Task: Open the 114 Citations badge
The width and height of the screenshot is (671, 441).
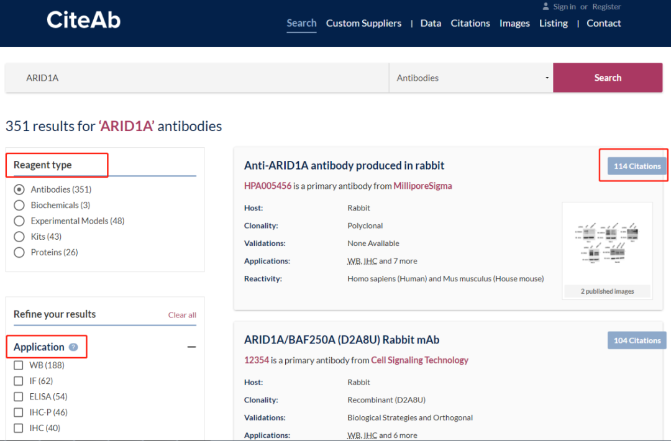Action: [637, 166]
